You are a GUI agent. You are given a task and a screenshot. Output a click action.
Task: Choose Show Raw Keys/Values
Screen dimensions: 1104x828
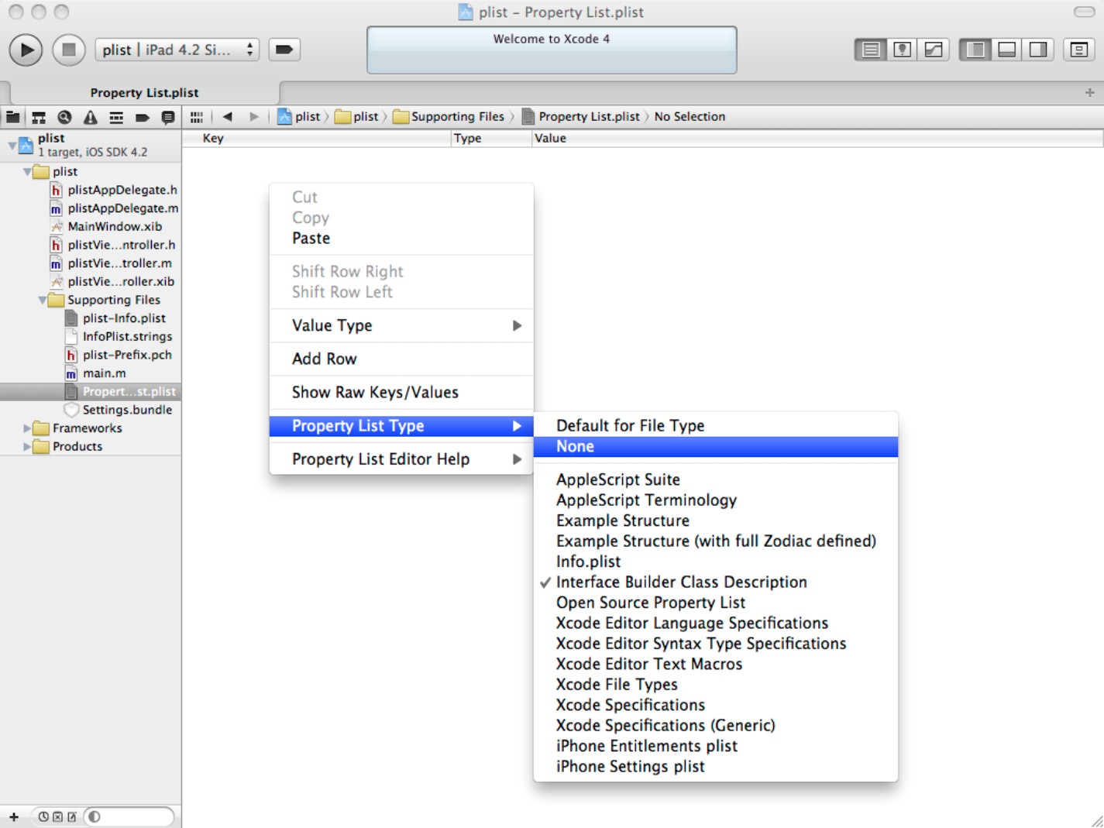point(401,393)
